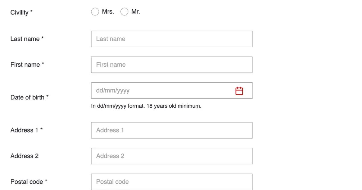Click the Address 2 field label
Image resolution: width=362 pixels, height=190 pixels.
click(24, 156)
